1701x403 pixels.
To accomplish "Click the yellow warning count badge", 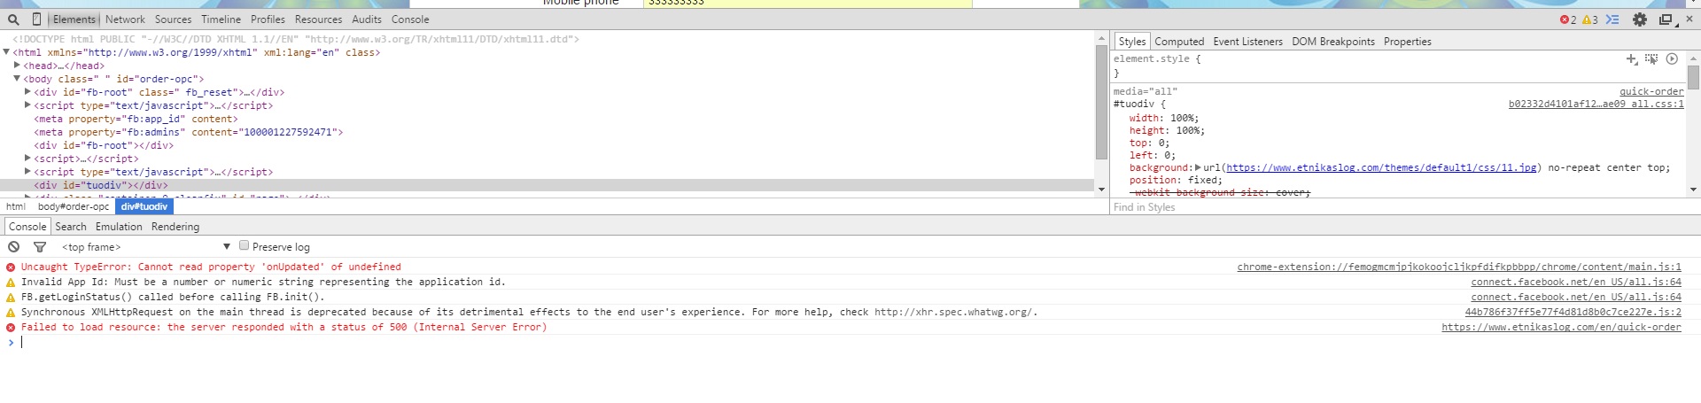I will (x=1590, y=19).
